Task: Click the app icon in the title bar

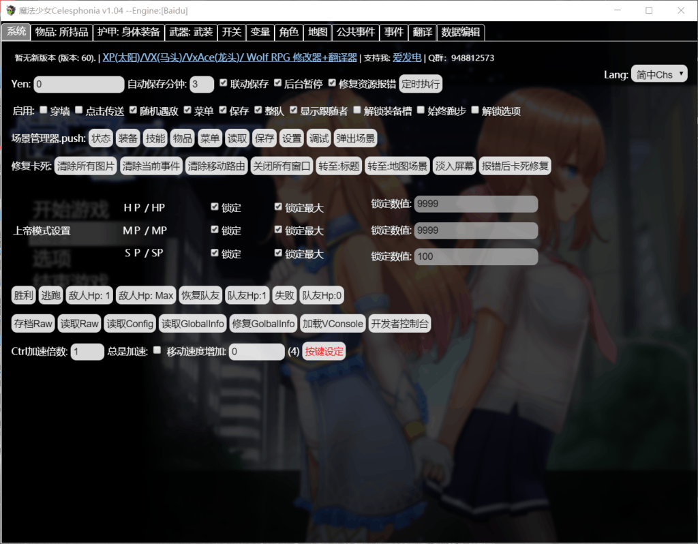Action: point(10,10)
